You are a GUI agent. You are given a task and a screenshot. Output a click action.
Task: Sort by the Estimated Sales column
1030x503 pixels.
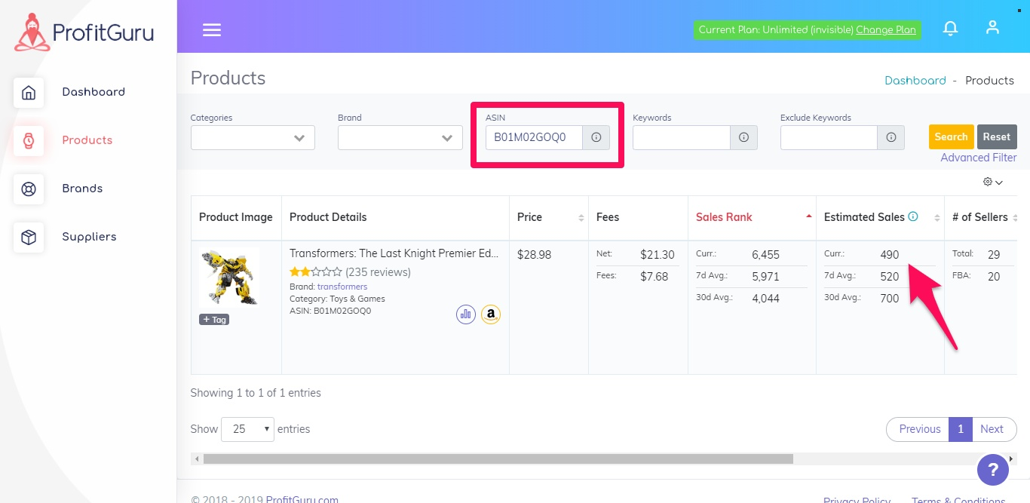[880, 217]
